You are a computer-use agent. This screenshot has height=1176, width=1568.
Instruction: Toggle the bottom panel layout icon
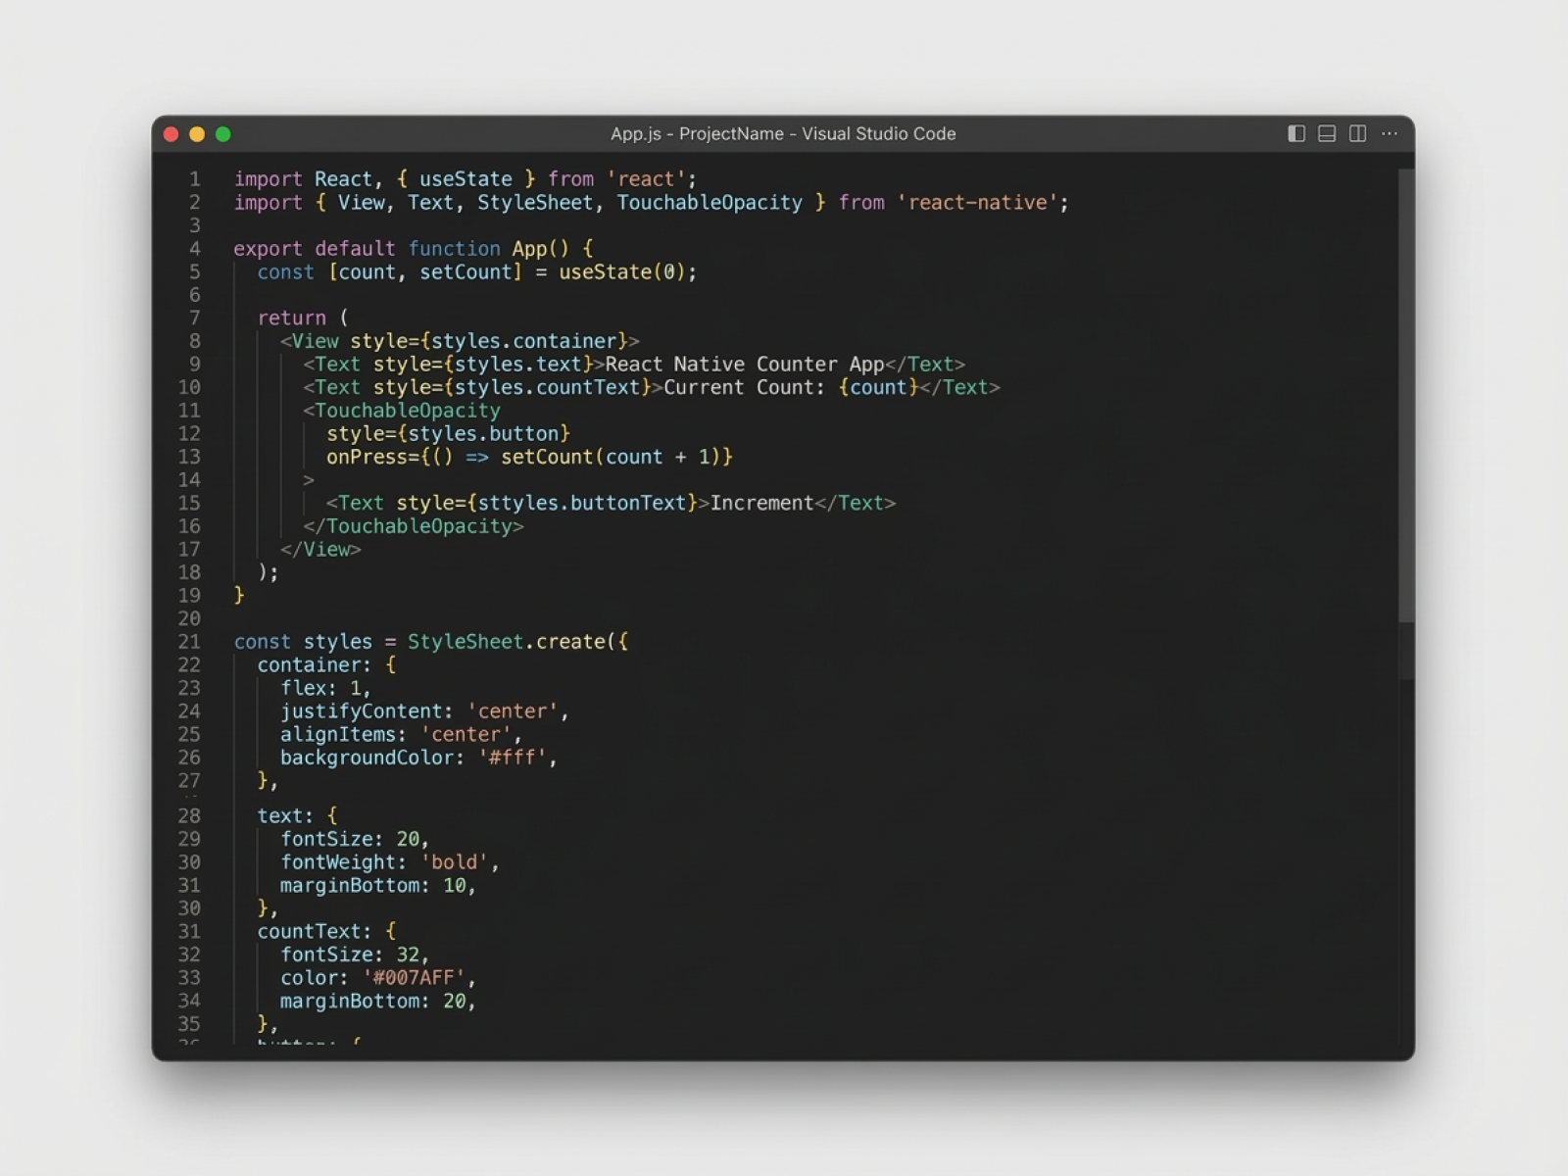(1327, 133)
